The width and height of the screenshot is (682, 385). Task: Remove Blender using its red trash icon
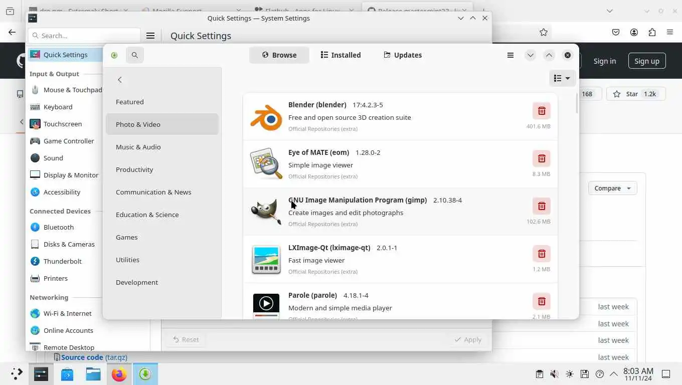tap(542, 111)
